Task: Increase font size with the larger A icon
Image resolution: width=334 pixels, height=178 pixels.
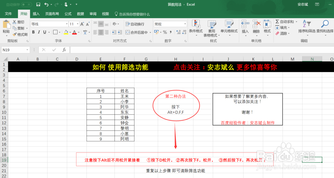Action: coord(82,24)
